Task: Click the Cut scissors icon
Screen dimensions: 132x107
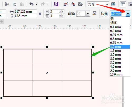Action: [x=7, y=4]
